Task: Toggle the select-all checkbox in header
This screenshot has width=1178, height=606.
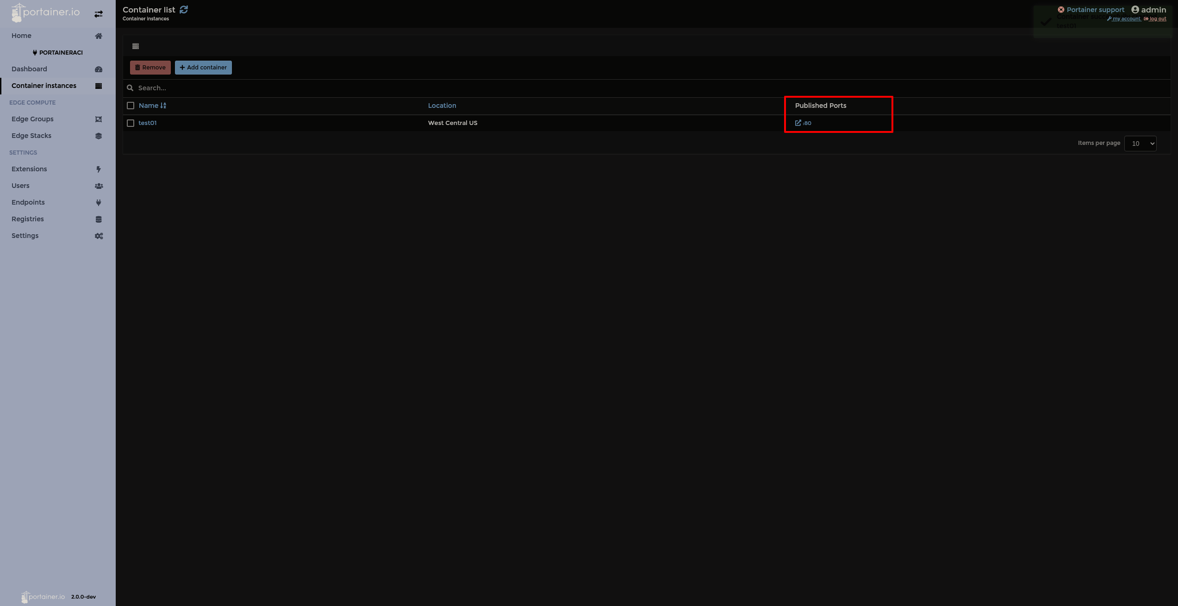Action: point(131,106)
